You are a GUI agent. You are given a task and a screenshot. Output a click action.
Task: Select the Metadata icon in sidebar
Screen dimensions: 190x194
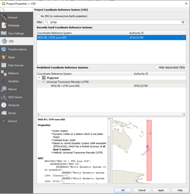tap(4, 25)
